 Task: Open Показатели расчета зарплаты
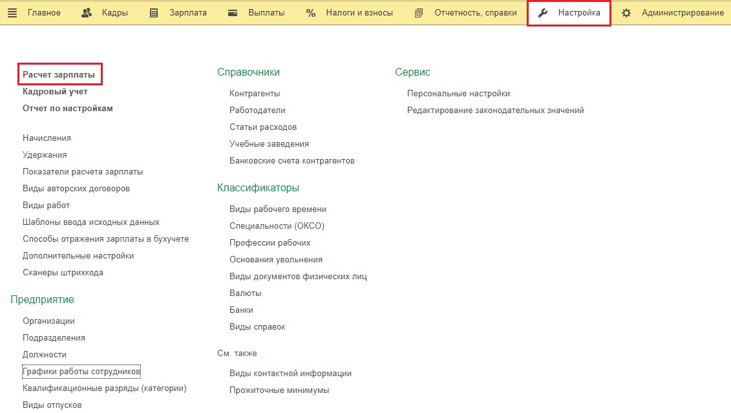[83, 171]
